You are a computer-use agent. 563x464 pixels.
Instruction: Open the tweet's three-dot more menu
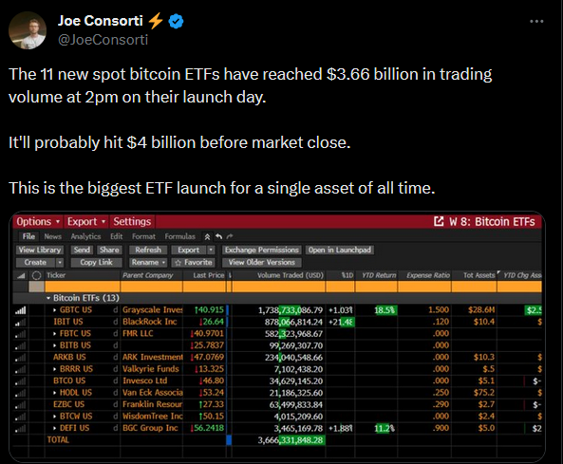coord(536,22)
